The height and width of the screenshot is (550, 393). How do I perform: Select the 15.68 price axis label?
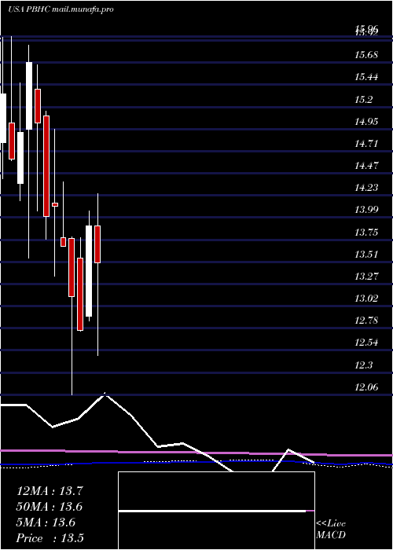(x=366, y=55)
